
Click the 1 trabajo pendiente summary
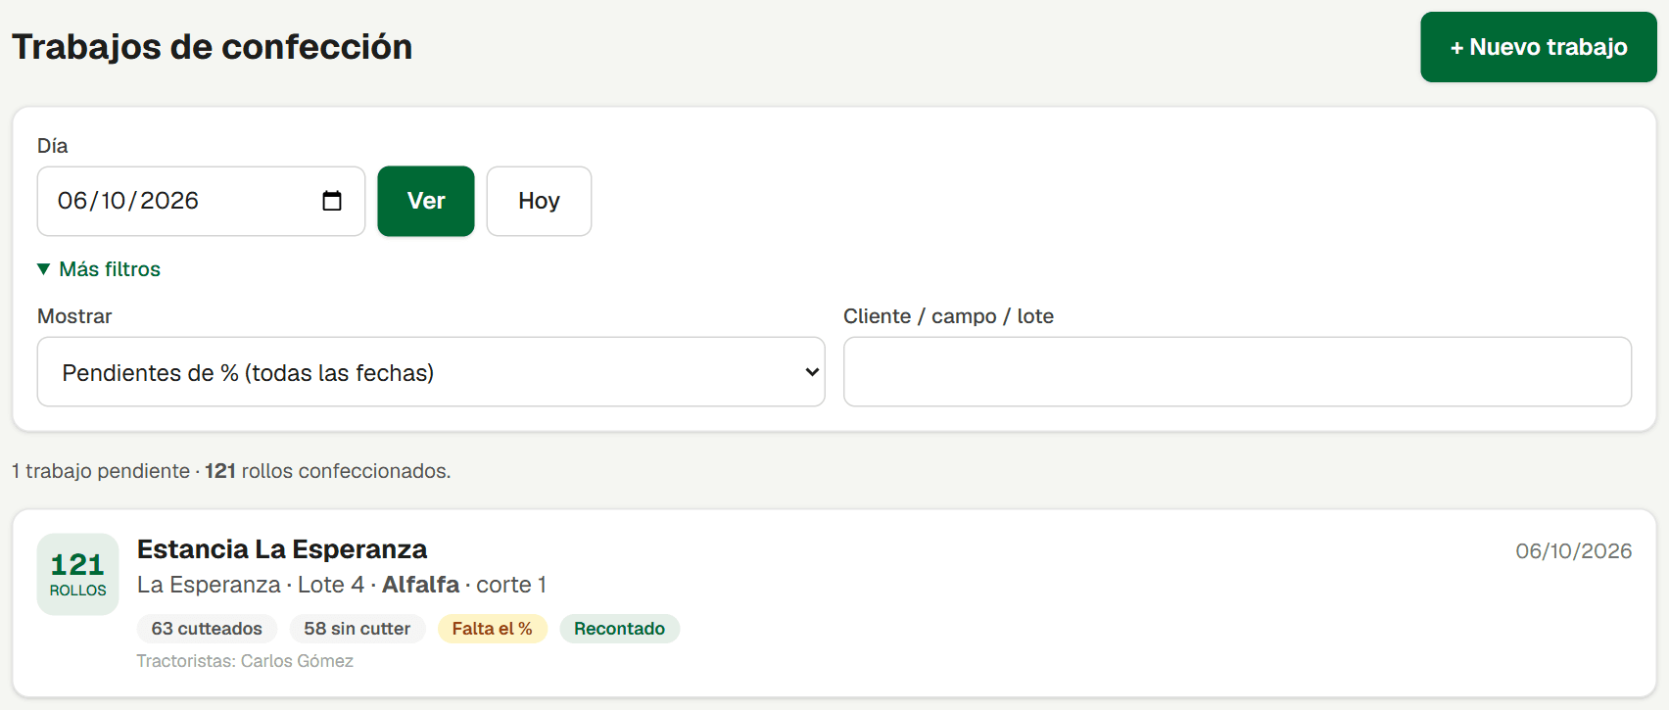(x=231, y=471)
